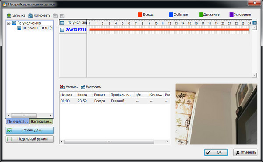The image size is (263, 162).
Task: Click the Копировать copy icon
Action: point(31,15)
